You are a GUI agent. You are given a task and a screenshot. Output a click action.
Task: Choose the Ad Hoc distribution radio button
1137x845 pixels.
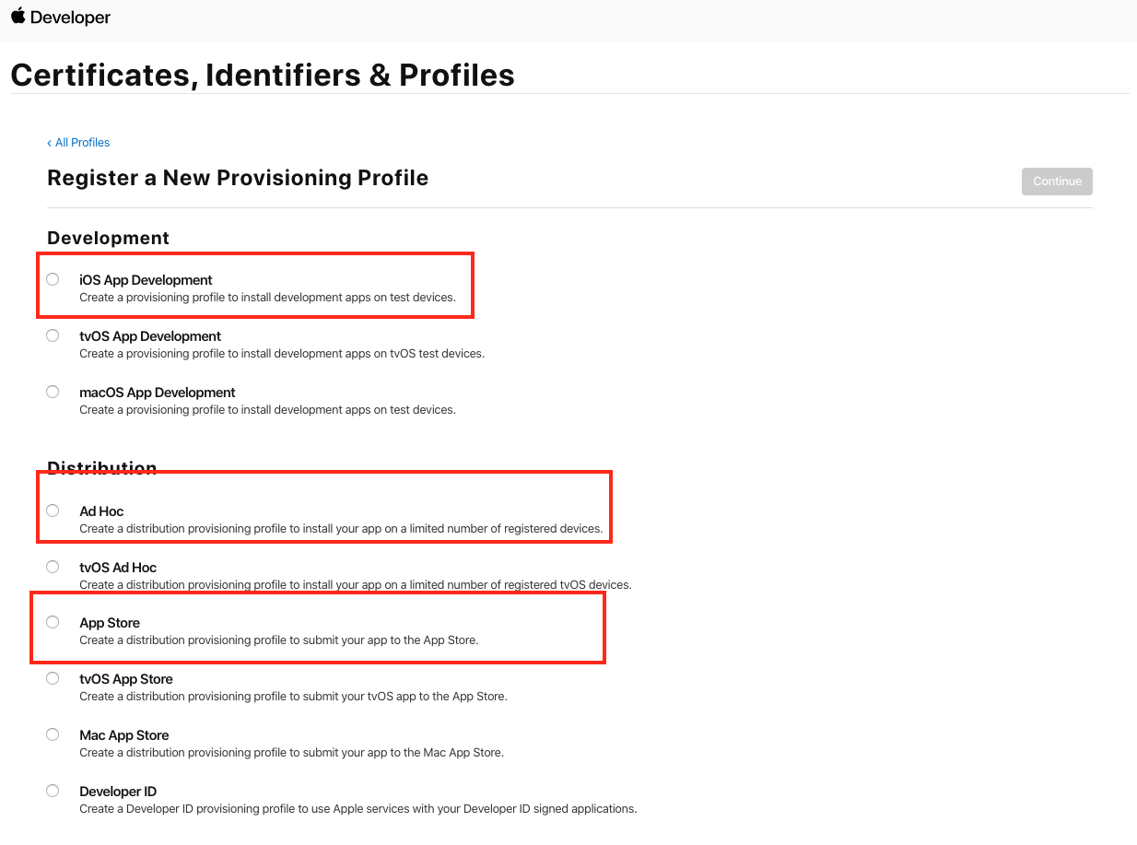pyautogui.click(x=53, y=511)
